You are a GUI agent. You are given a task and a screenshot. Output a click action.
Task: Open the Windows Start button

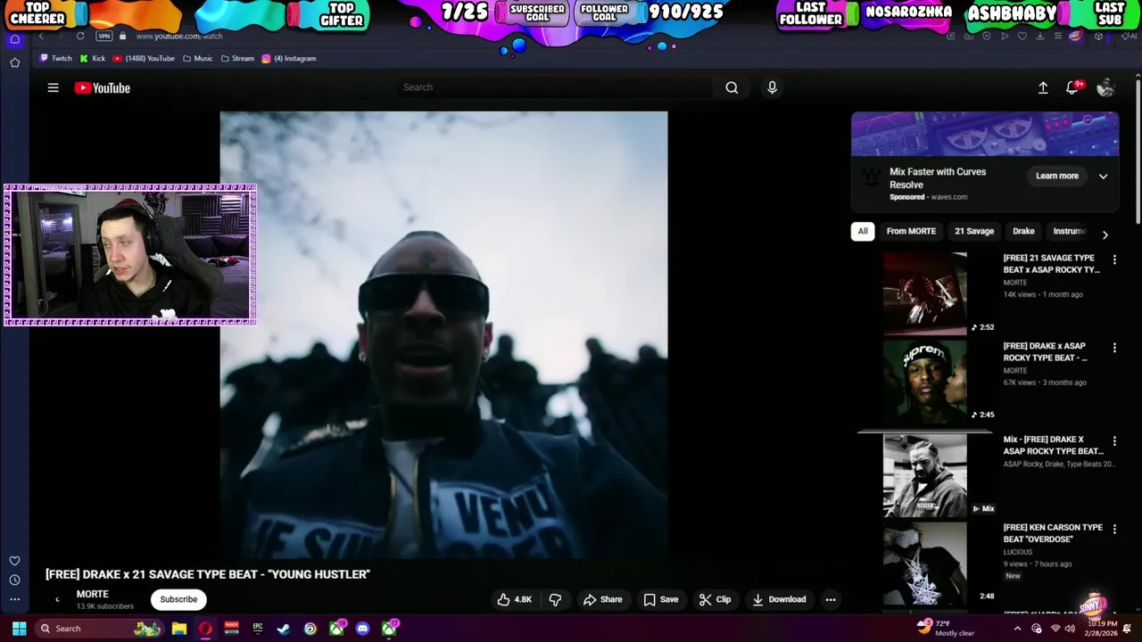19,629
